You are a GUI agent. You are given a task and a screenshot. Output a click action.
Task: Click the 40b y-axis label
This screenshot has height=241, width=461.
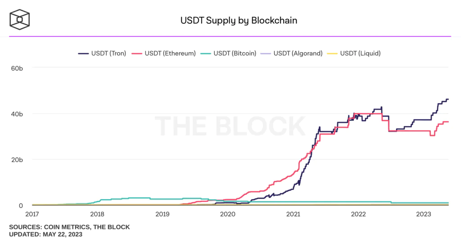pyautogui.click(x=17, y=114)
